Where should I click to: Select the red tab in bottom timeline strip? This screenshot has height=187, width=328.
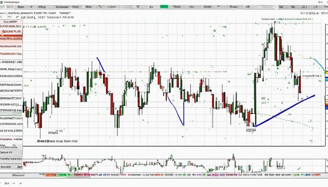click(50, 175)
